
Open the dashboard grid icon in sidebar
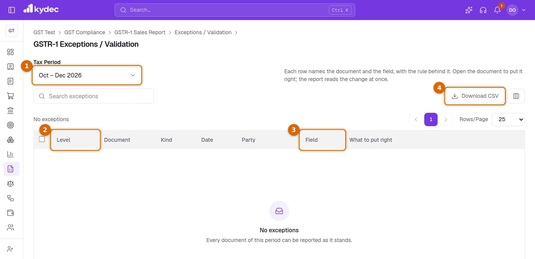coord(11,52)
